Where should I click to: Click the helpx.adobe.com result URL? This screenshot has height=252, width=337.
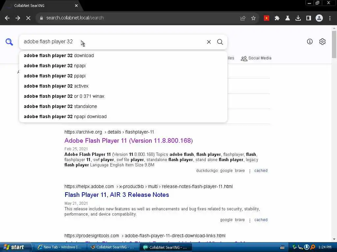[x=148, y=186]
